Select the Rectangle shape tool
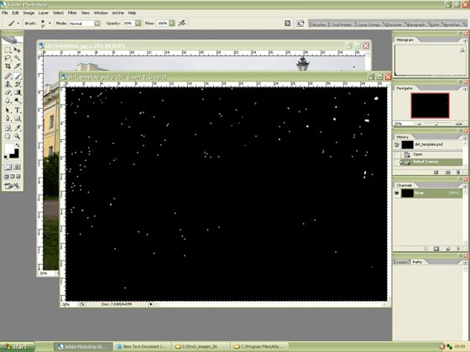470x352 pixels. click(x=17, y=118)
